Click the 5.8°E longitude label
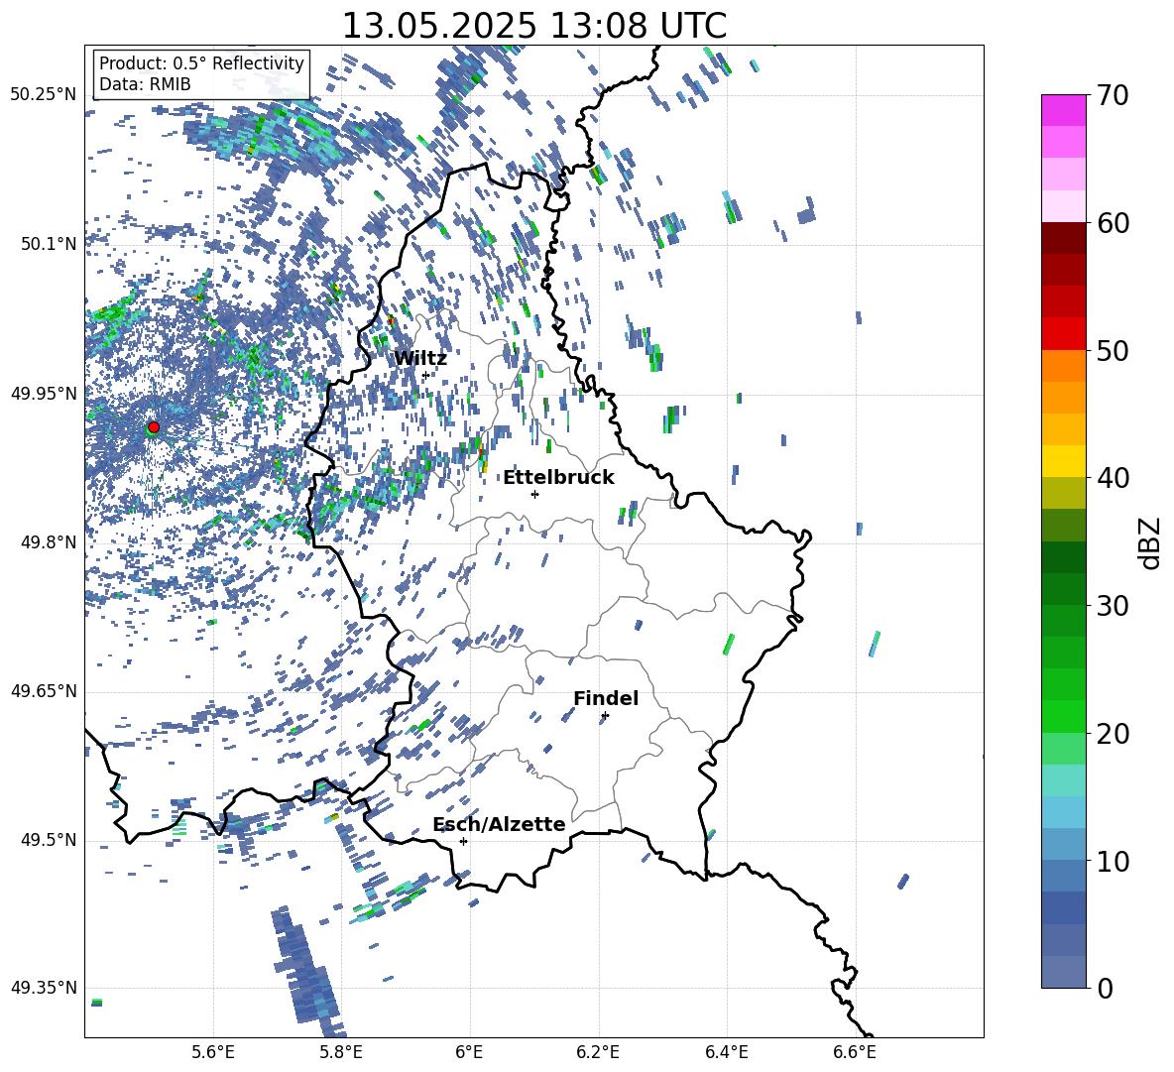This screenshot has height=1072, width=1174. [x=341, y=1052]
